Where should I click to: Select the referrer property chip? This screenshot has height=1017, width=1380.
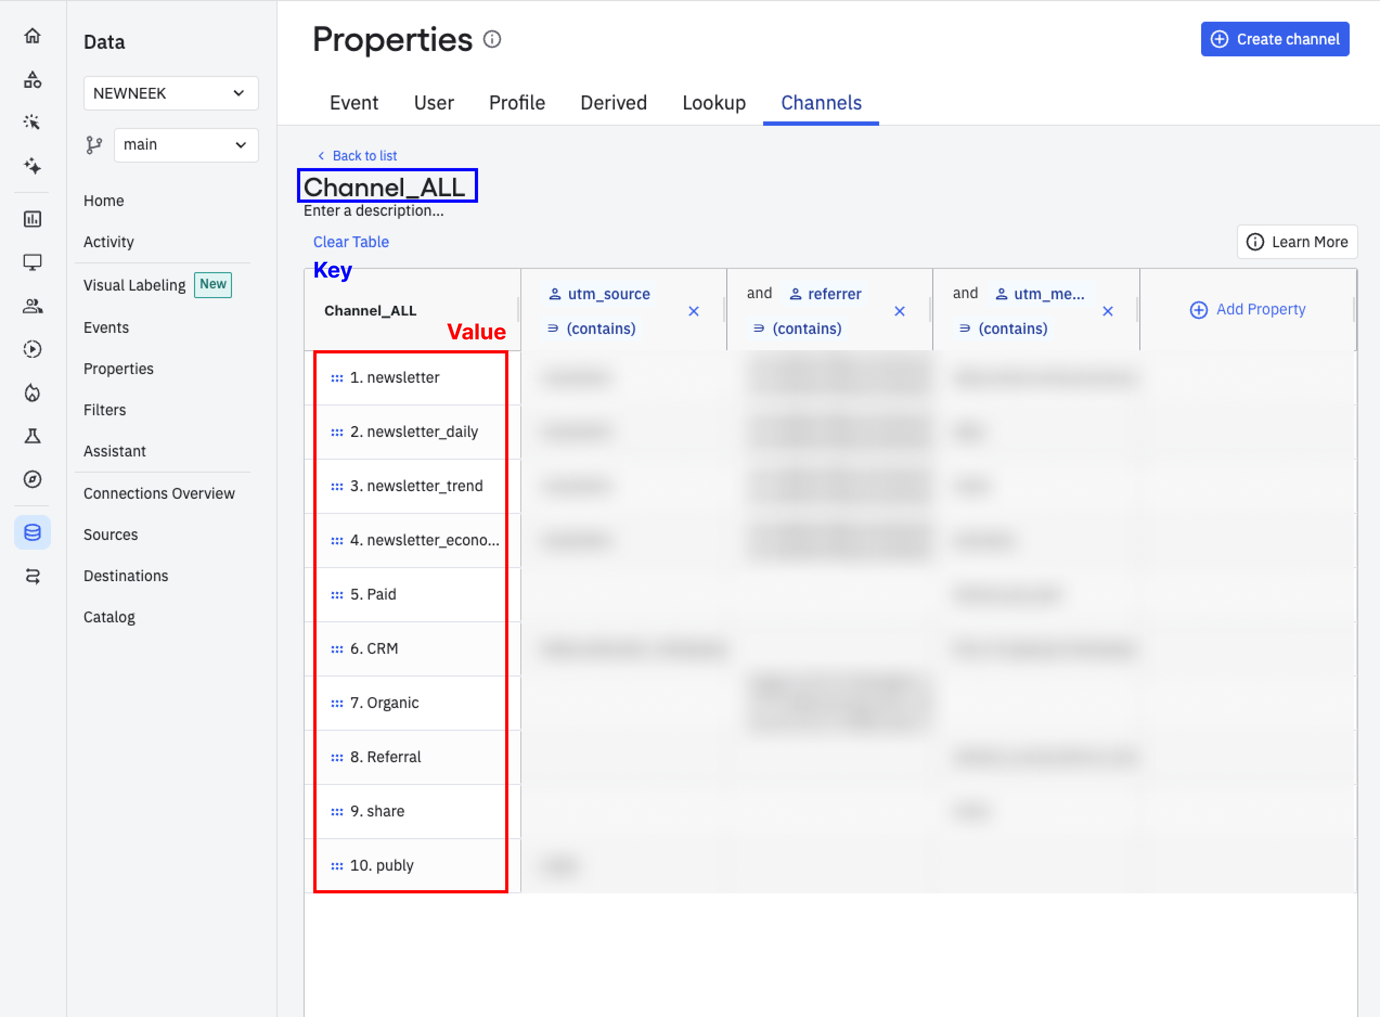point(826,294)
